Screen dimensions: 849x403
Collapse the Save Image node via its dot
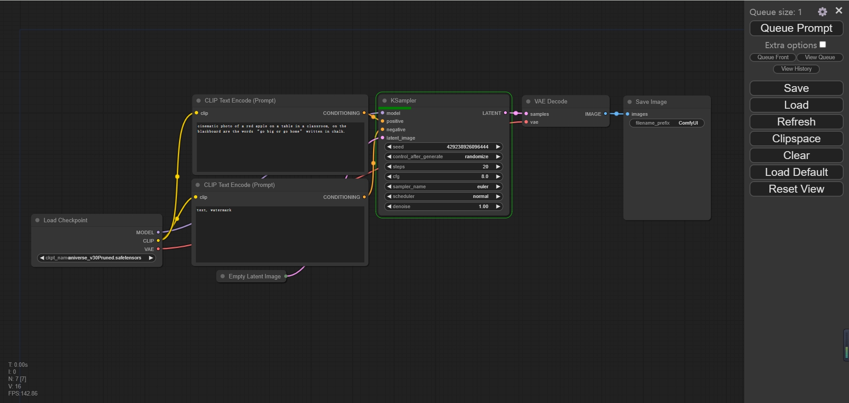click(630, 102)
